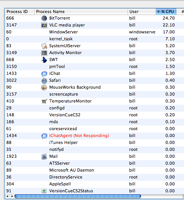The image size is (184, 200).
Task: Sort by the % CPU column header
Action: tap(166, 12)
